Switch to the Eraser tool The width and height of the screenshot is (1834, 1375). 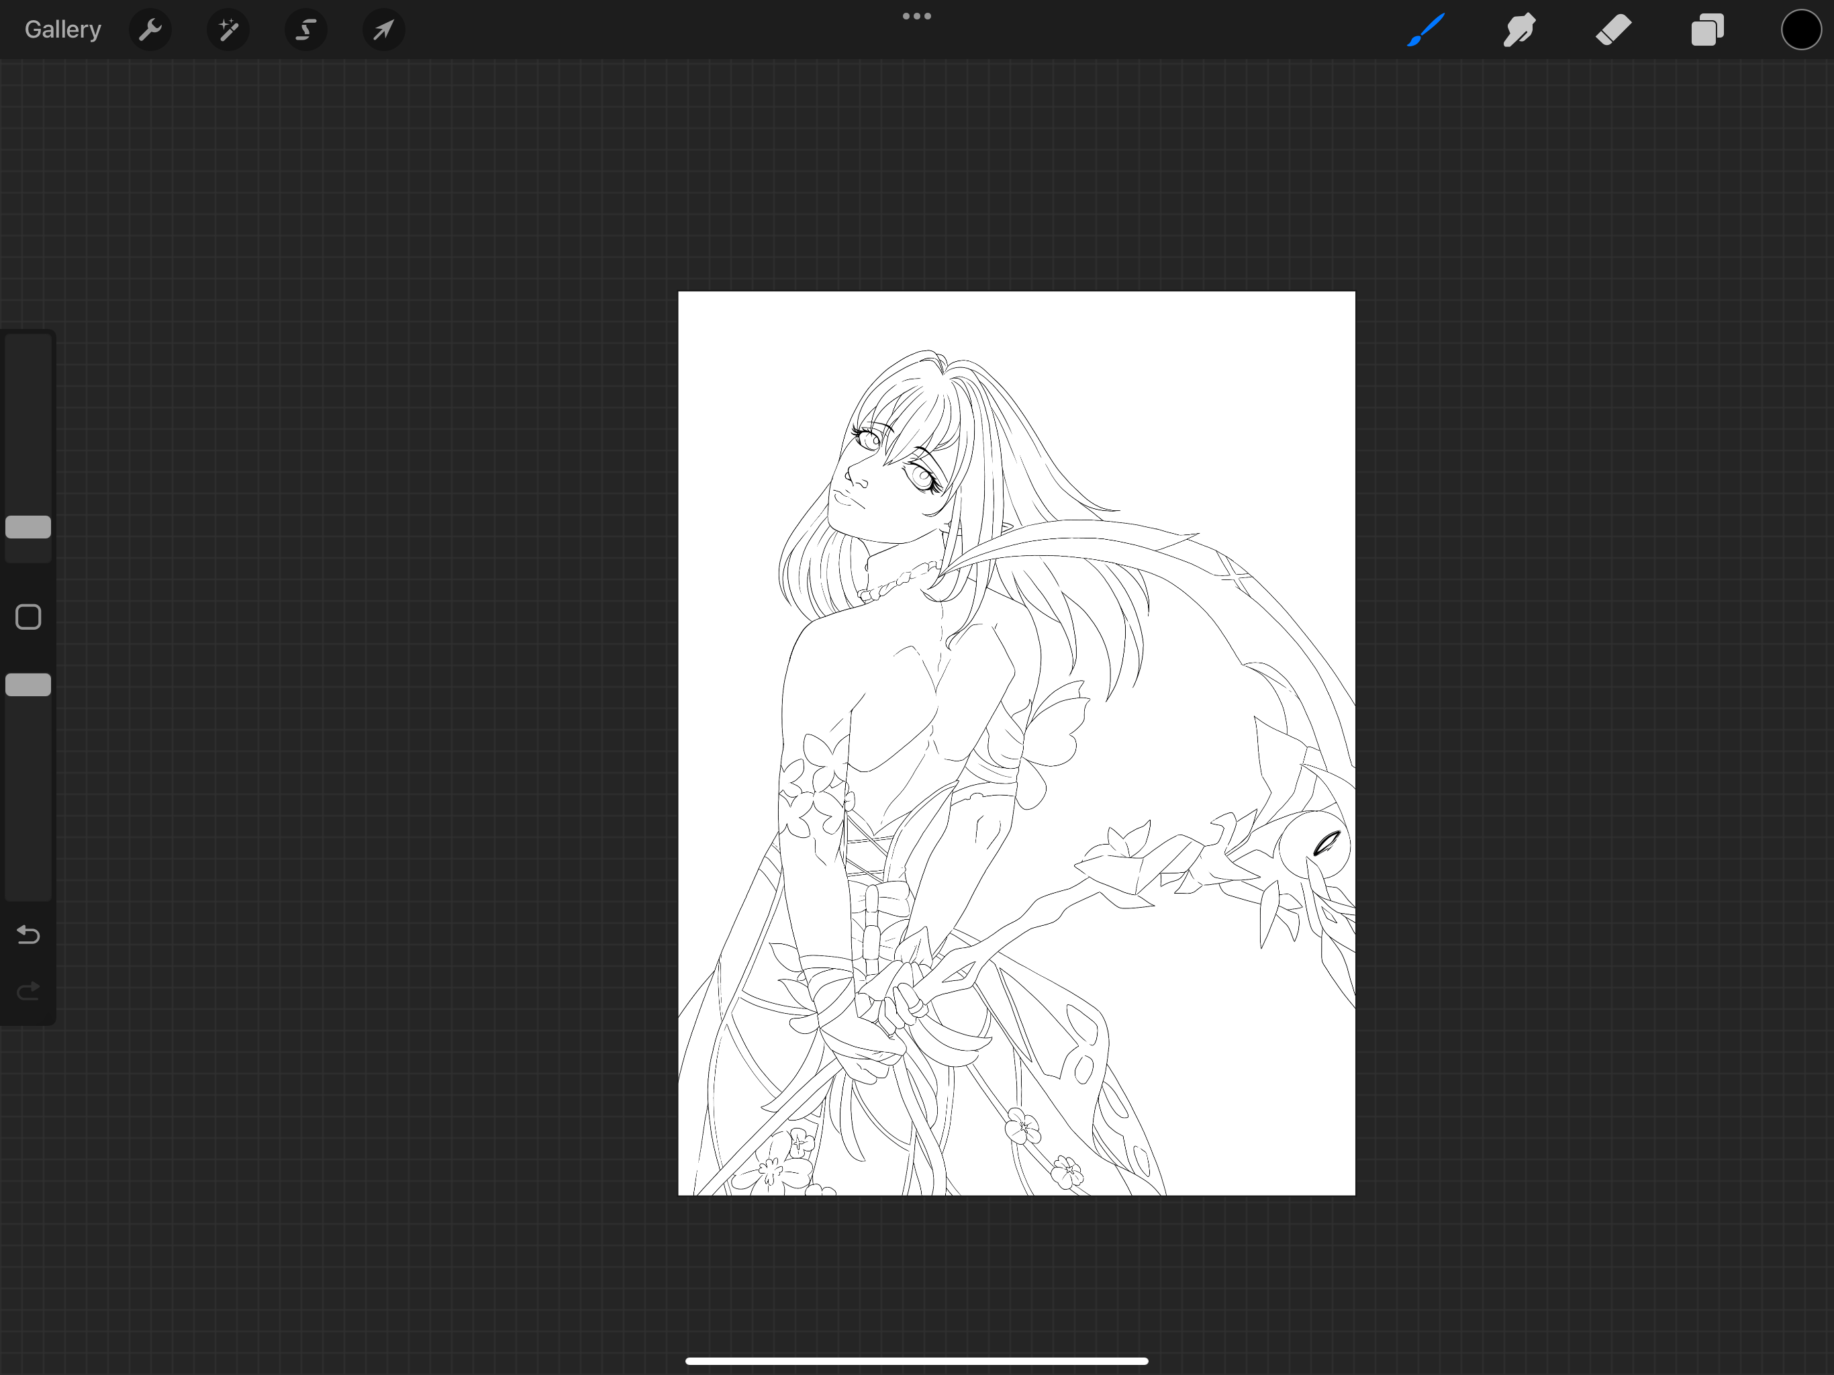point(1612,30)
